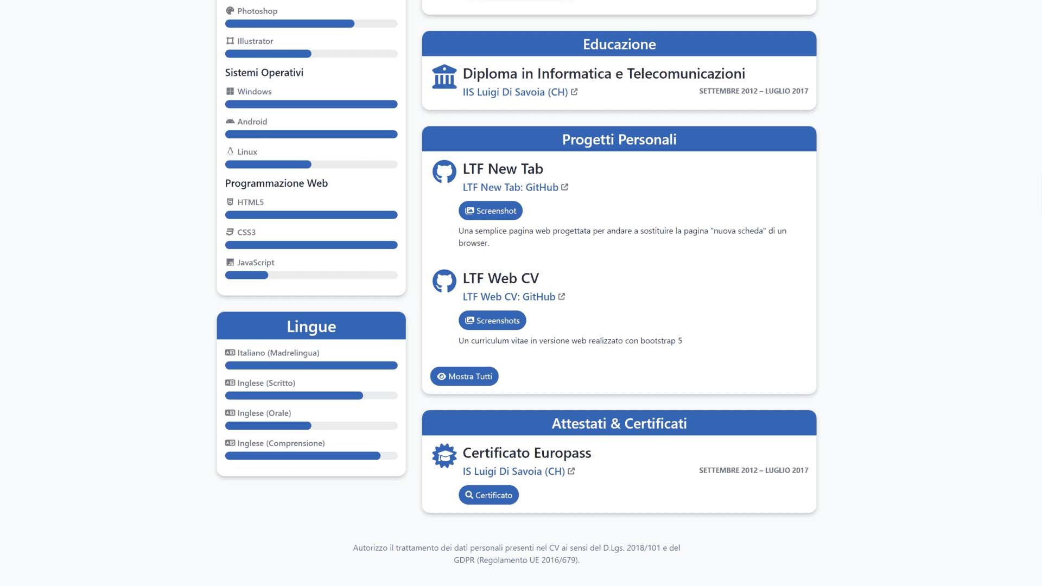Viewport: 1042px width, 586px height.
Task: Click LTF New Tab: GitHub external link
Action: coord(514,187)
